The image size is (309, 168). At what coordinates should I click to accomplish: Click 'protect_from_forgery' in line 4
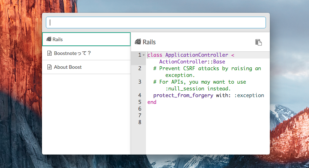pos(183,95)
